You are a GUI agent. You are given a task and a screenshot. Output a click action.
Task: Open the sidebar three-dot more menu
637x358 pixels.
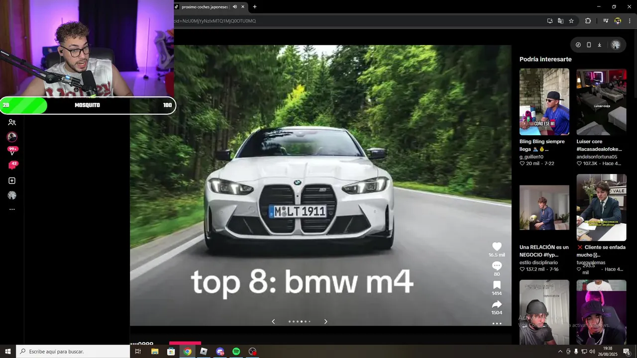tap(12, 209)
